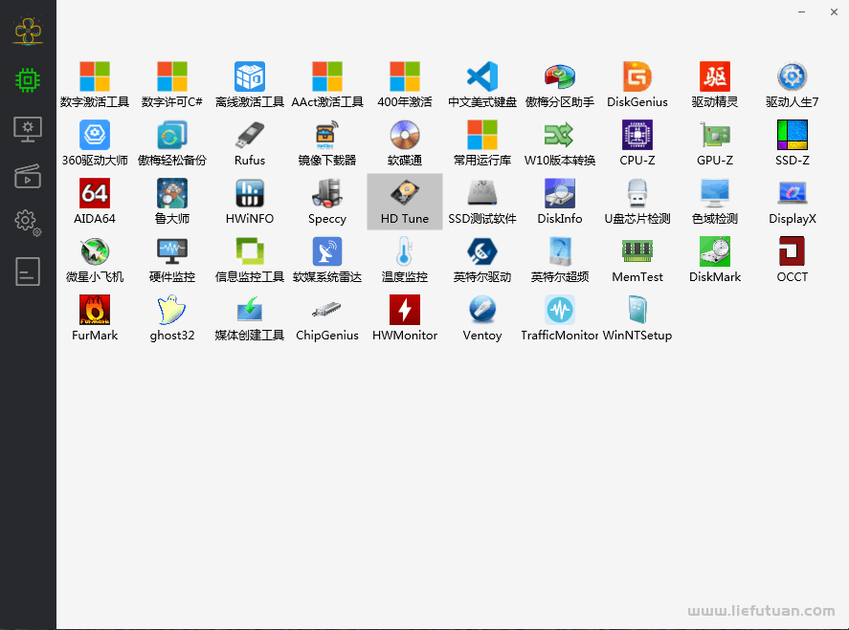Image resolution: width=849 pixels, height=630 pixels.
Task: Open MemTest
Action: point(637,260)
